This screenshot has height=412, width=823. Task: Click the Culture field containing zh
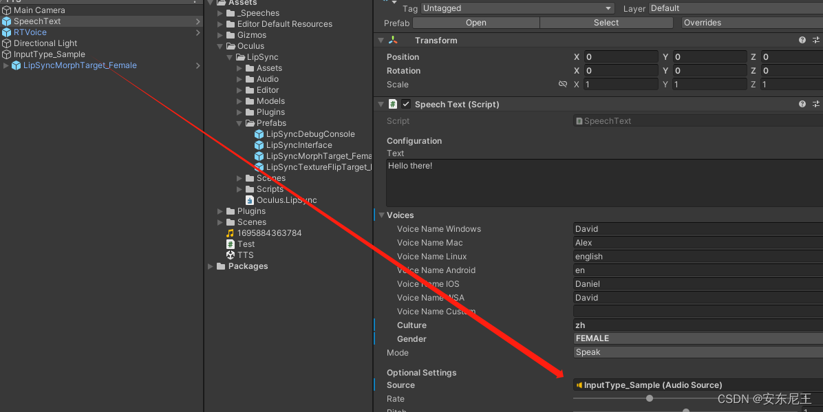[x=698, y=325]
